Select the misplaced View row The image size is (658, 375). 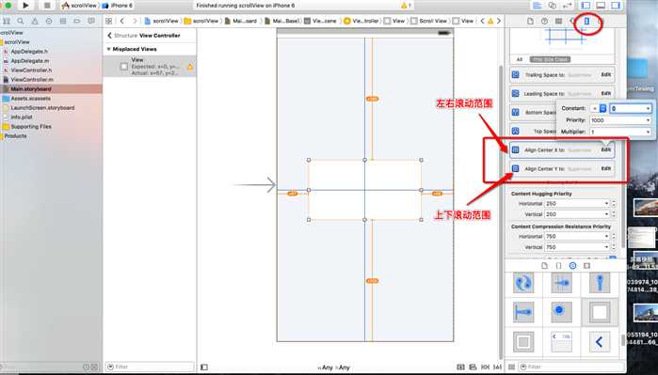pos(150,66)
